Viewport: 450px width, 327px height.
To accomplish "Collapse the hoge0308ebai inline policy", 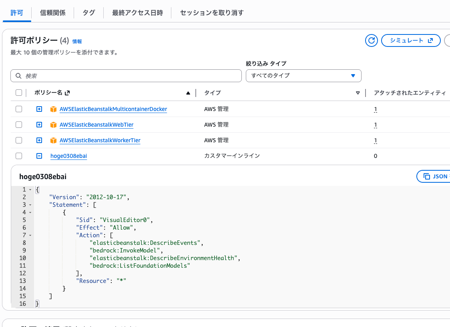I will [x=39, y=156].
